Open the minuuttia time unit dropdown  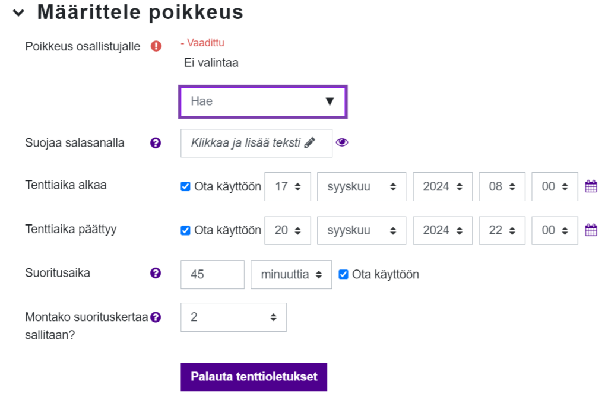pyautogui.click(x=291, y=274)
